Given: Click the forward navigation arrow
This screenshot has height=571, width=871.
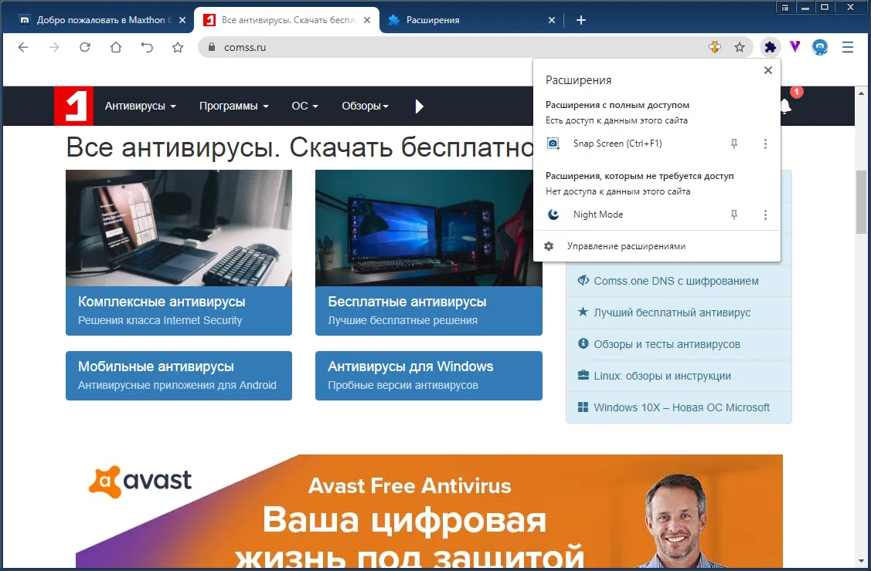Looking at the screenshot, I should (54, 48).
